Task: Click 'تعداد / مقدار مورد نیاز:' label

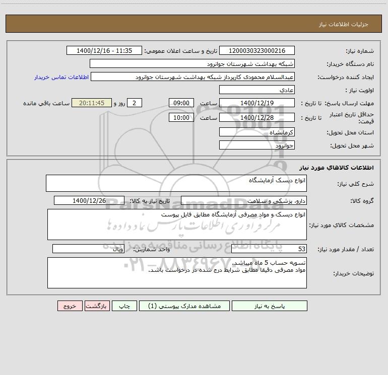Action: tap(346, 250)
